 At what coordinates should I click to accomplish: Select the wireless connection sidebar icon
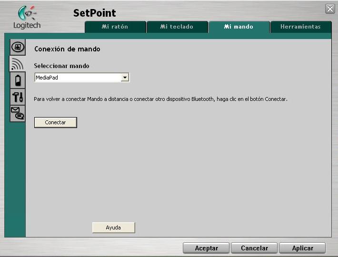point(17,63)
